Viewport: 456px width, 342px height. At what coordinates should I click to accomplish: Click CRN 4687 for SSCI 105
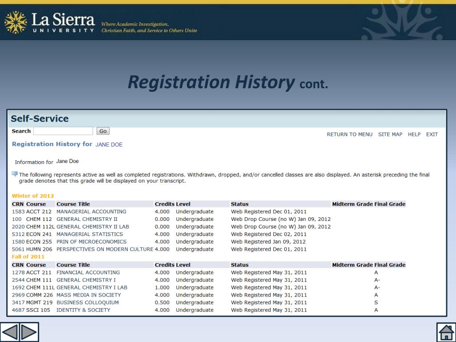pos(18,310)
